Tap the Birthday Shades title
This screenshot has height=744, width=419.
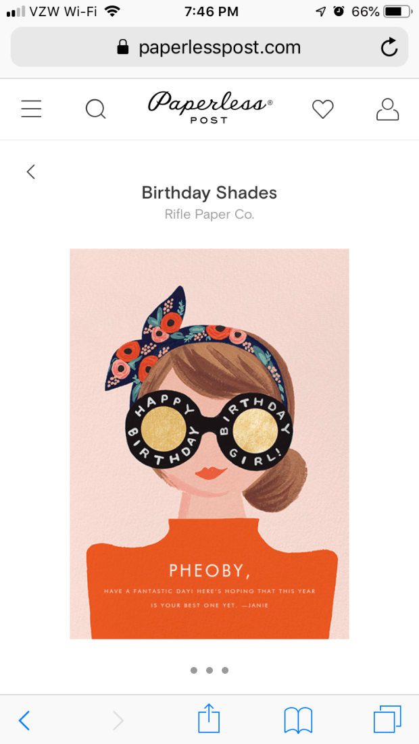point(209,192)
